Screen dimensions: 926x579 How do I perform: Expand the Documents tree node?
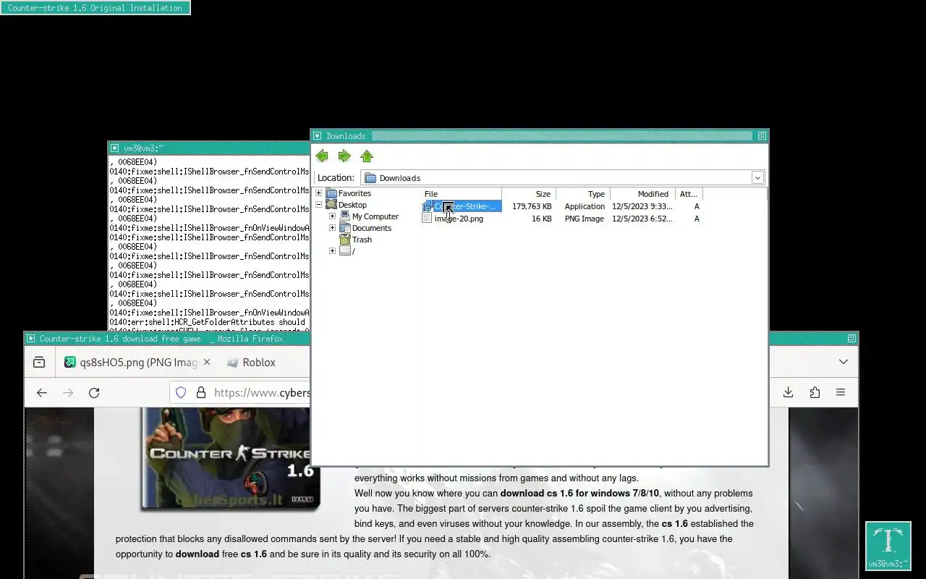point(332,228)
